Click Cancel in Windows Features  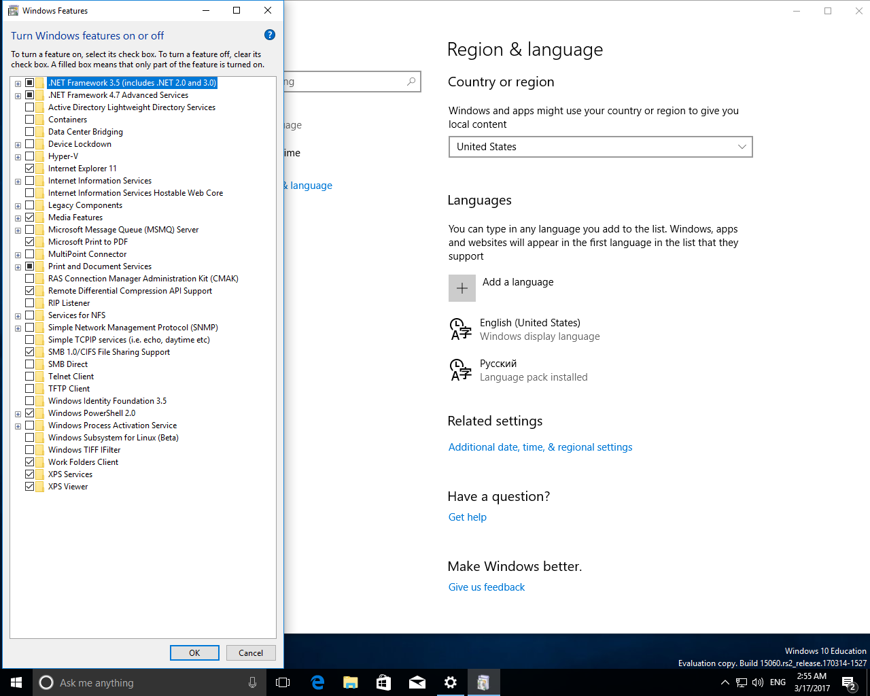click(251, 652)
